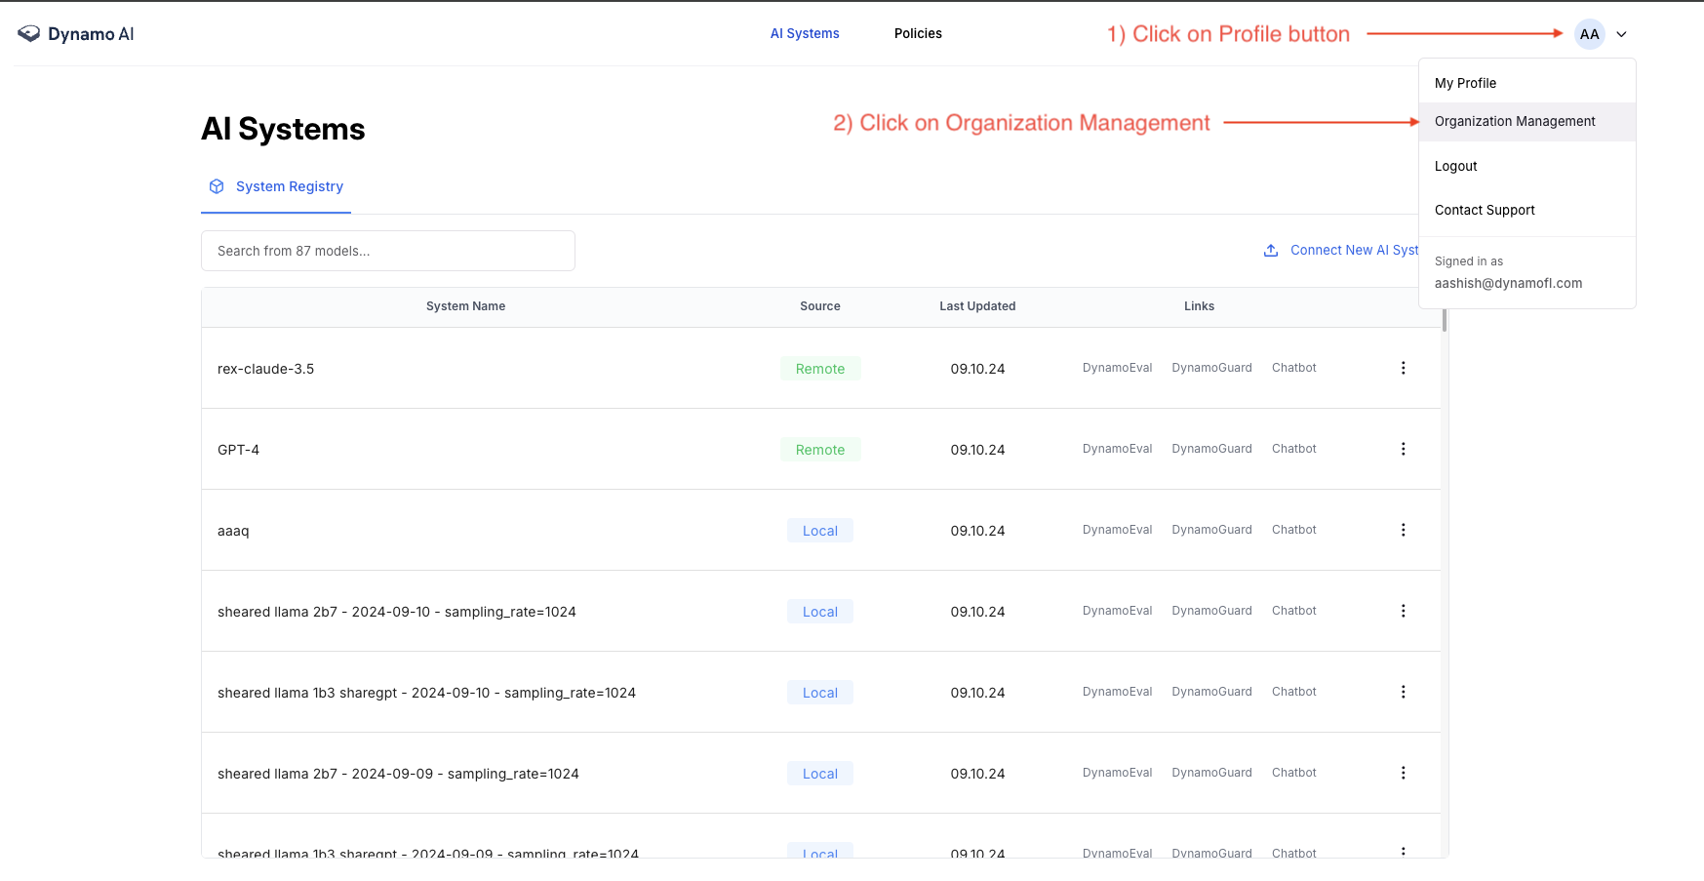Screen dimensions: 1704x881
Task: Click rex-claude-3.5 system name
Action: [x=265, y=369]
